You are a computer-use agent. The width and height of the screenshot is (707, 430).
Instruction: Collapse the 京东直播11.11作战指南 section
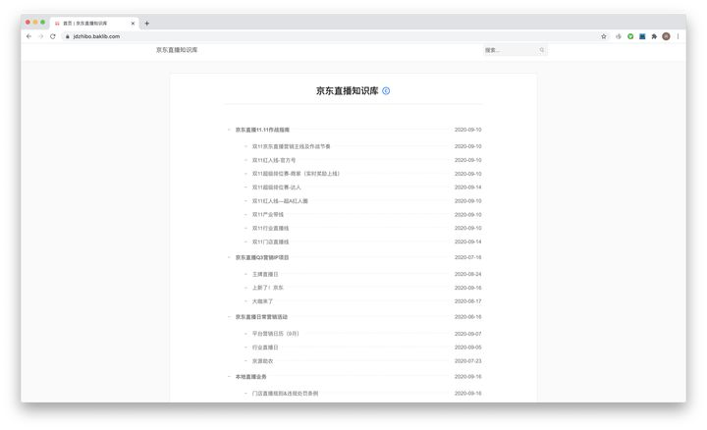tap(229, 130)
